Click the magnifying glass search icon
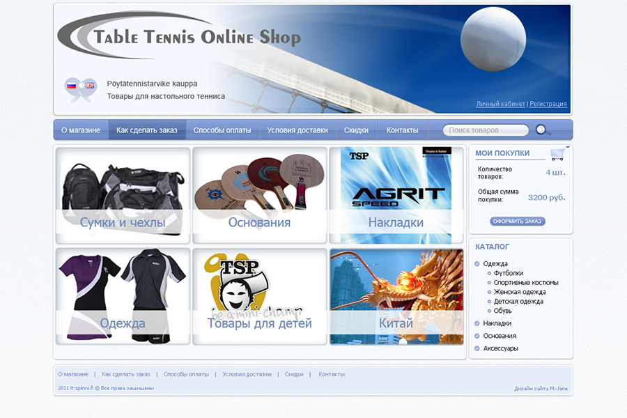This screenshot has height=418, width=627. (x=542, y=130)
